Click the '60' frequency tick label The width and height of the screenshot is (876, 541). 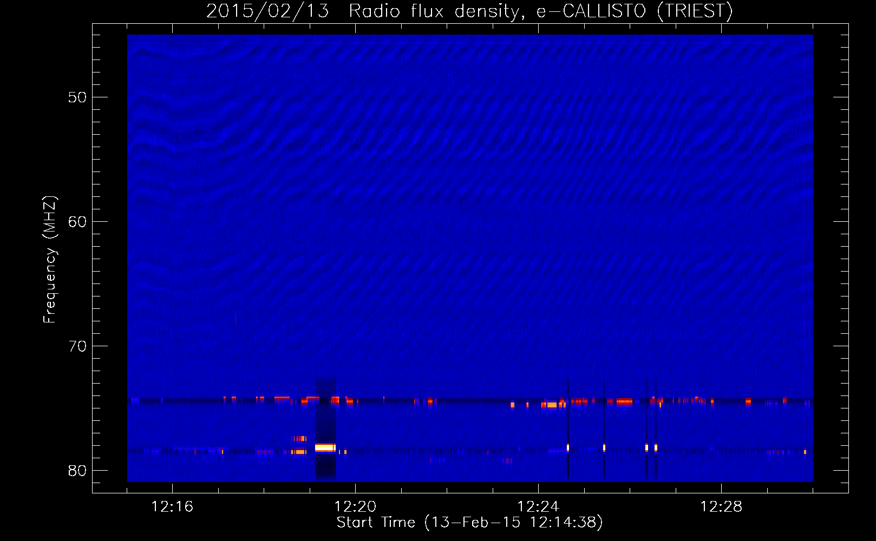77,222
